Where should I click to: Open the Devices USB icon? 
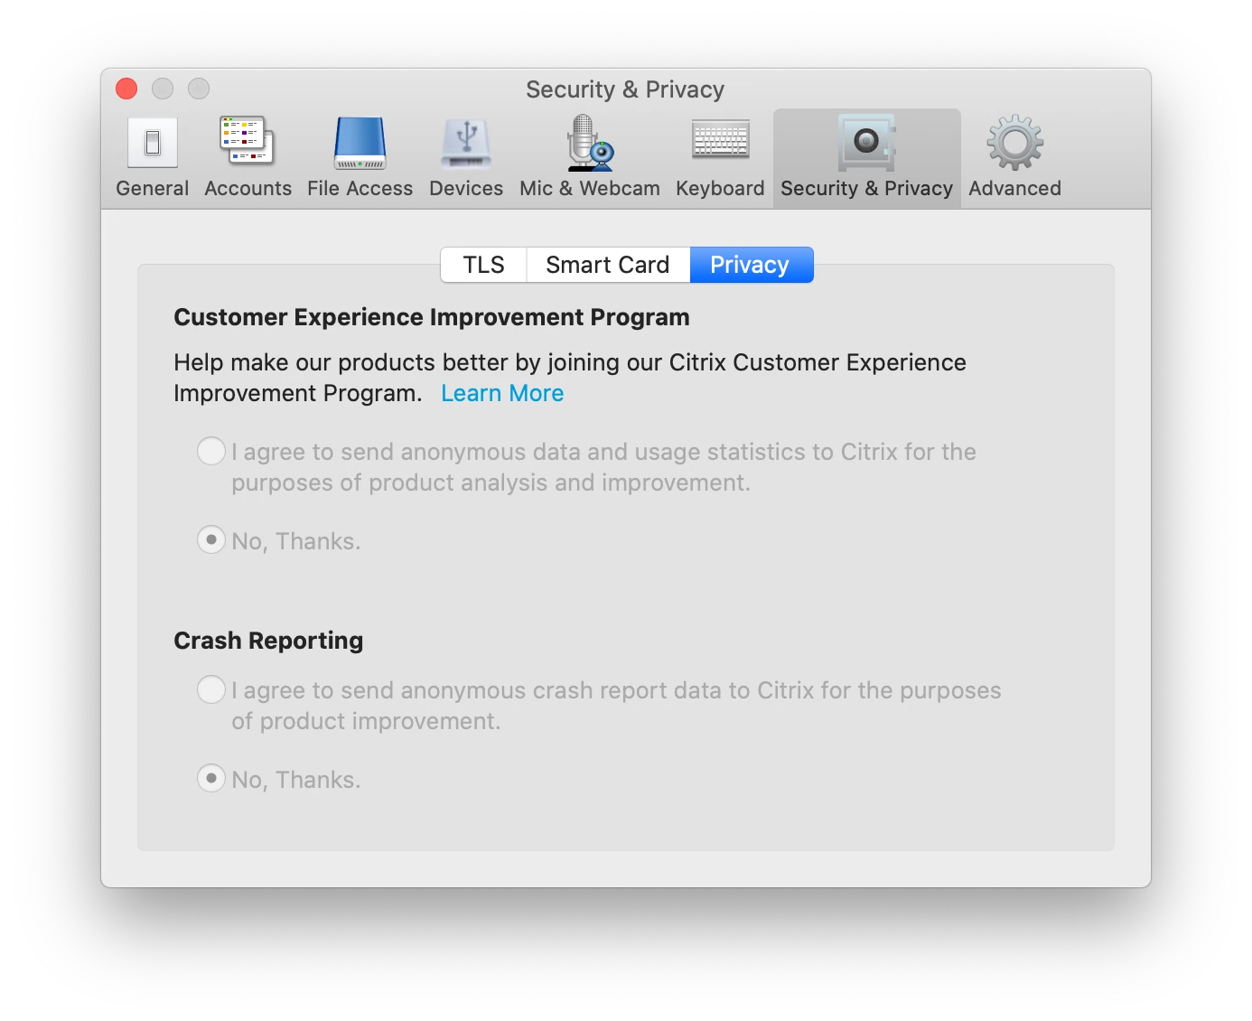466,143
